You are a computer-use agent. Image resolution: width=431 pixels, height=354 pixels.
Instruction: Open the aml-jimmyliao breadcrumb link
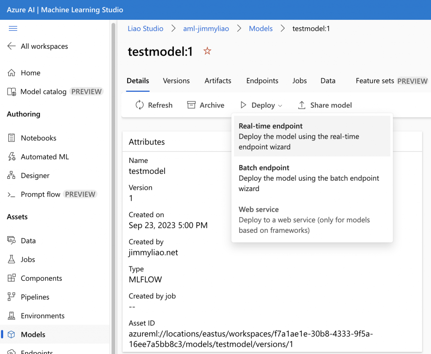click(206, 29)
